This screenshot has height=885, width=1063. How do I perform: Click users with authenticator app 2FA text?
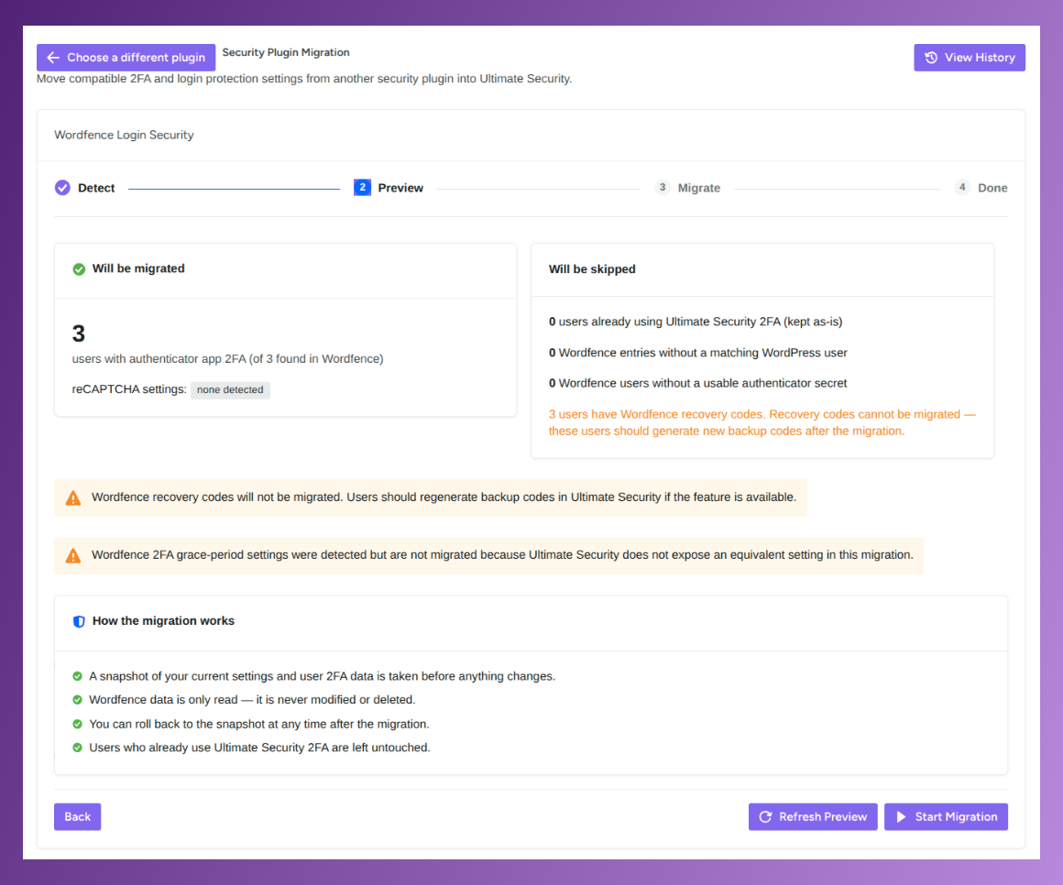[x=228, y=358]
